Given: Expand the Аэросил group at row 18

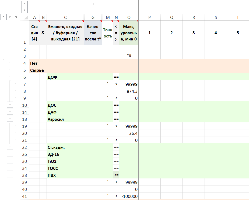Looking at the screenshot, I should (10, 119).
